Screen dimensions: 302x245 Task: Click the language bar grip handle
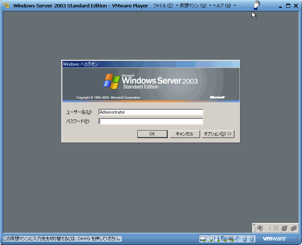pyautogui.click(x=254, y=228)
